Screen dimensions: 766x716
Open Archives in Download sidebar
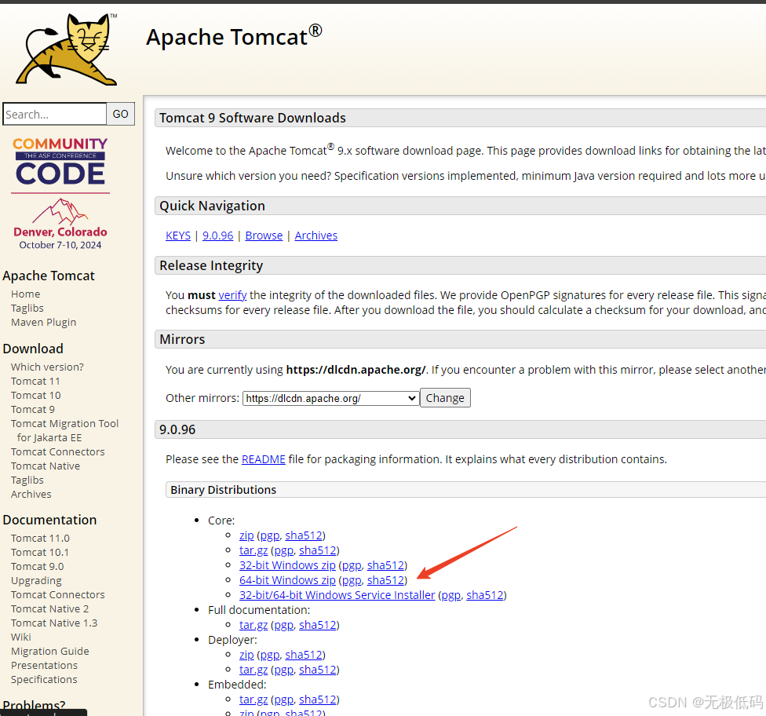(31, 495)
